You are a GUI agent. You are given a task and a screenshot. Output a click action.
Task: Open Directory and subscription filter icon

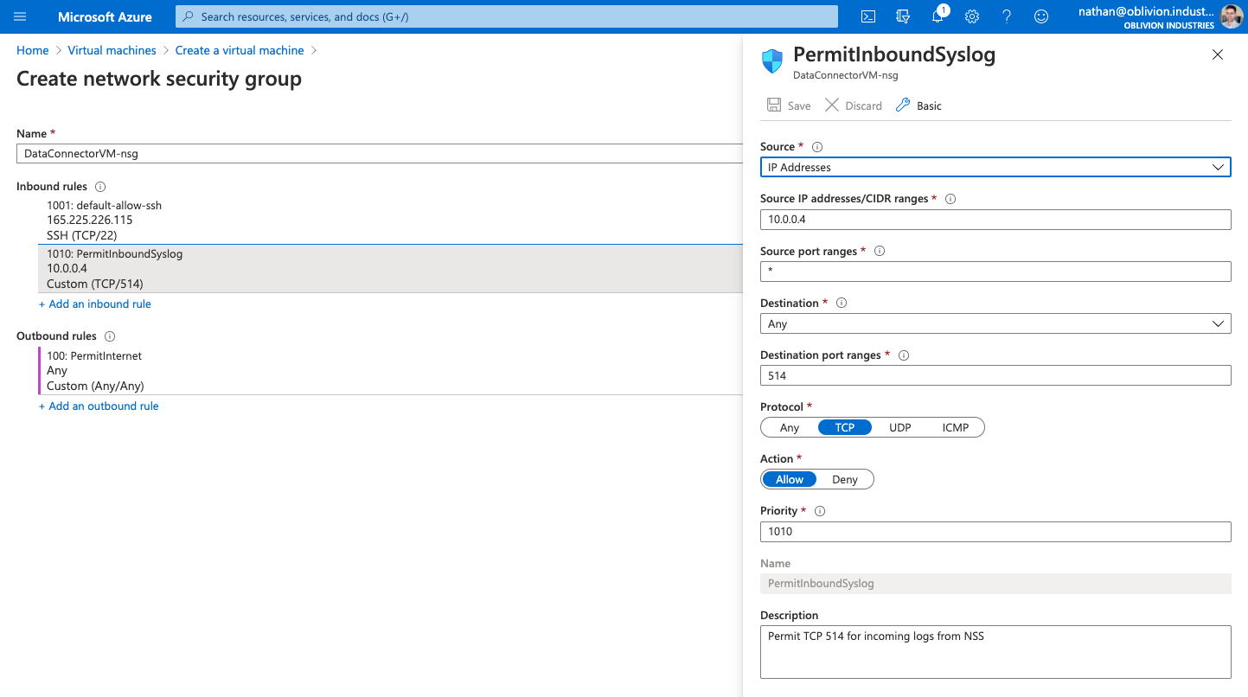click(x=903, y=16)
